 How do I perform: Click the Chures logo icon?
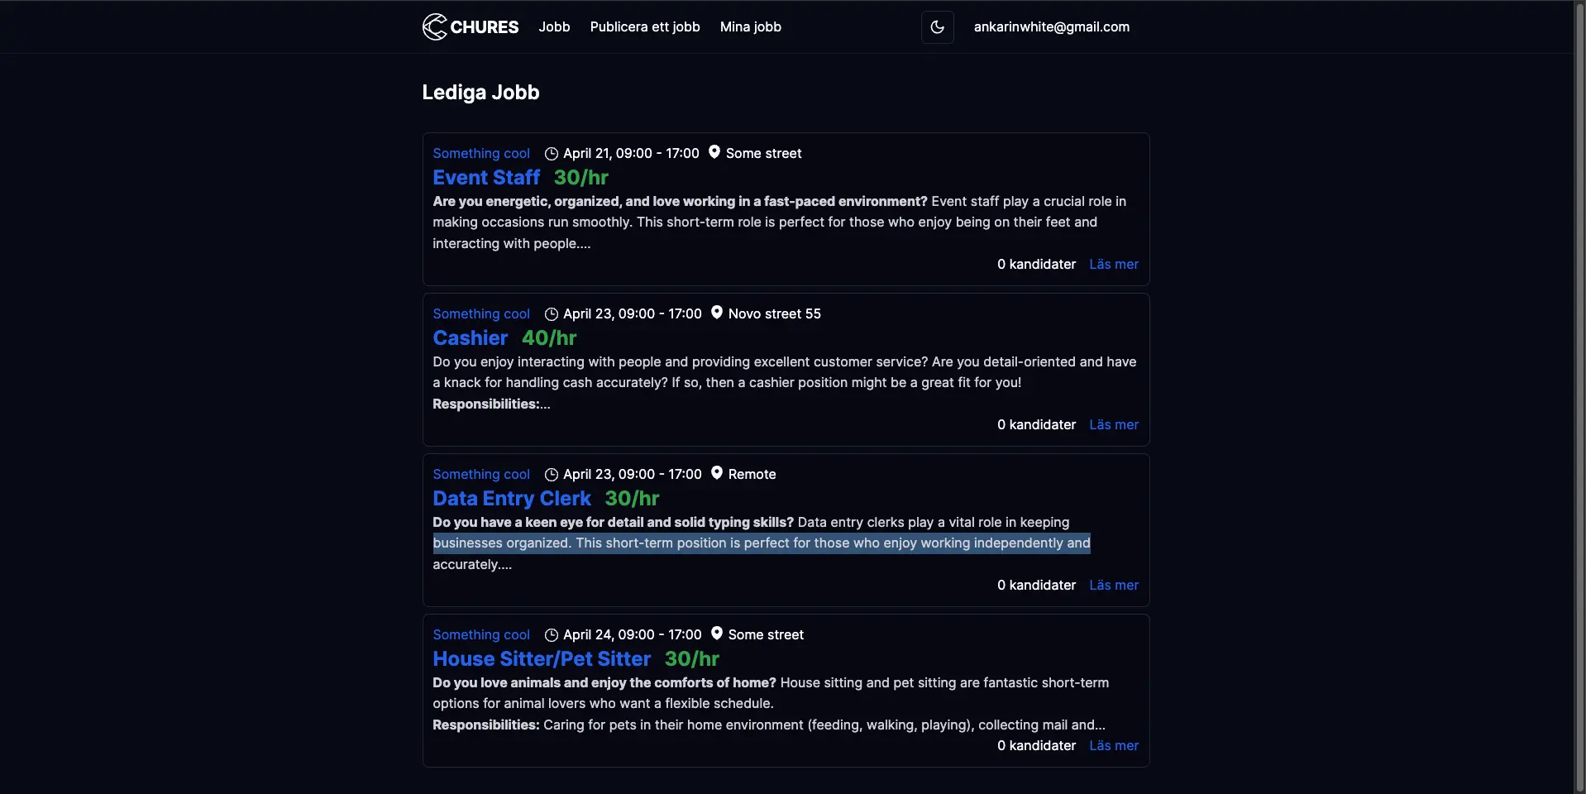(435, 27)
